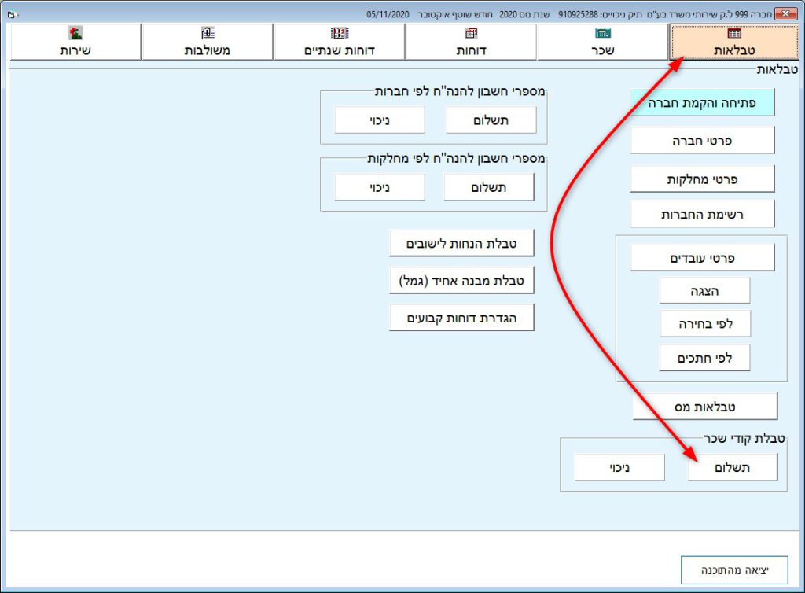Image resolution: width=805 pixels, height=593 pixels.
Task: Choose לפי חתכים
Action: [704, 358]
